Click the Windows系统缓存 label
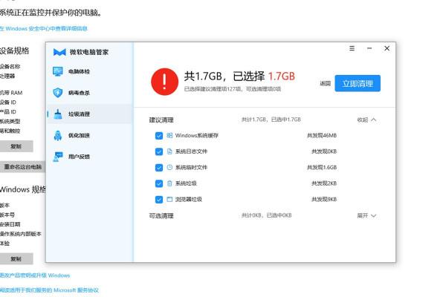Screen dimensions: 446x297 (196, 136)
